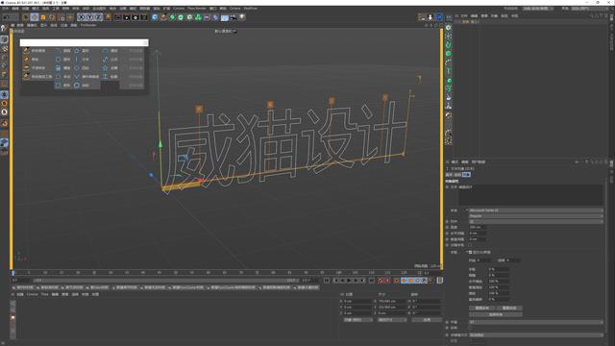This screenshot has height=346, width=615.
Task: Open the Octane menu in menu bar
Action: [x=234, y=9]
